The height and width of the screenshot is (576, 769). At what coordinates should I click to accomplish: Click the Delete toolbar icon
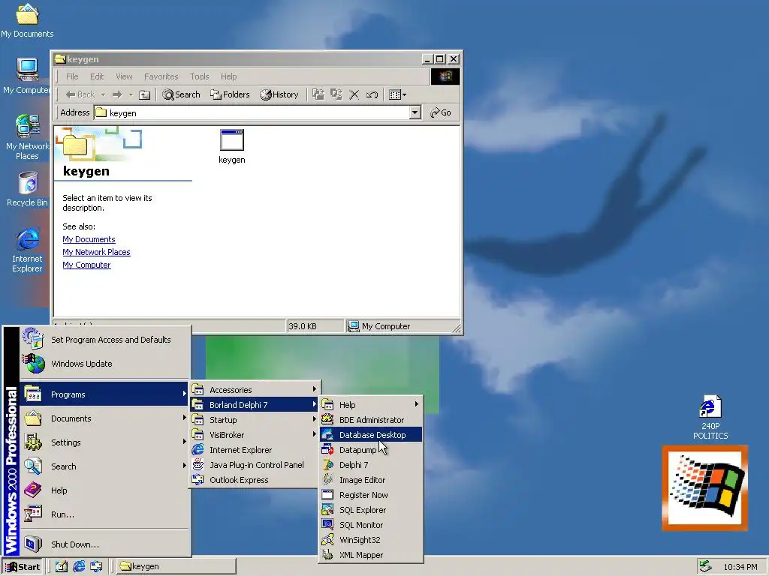point(354,94)
